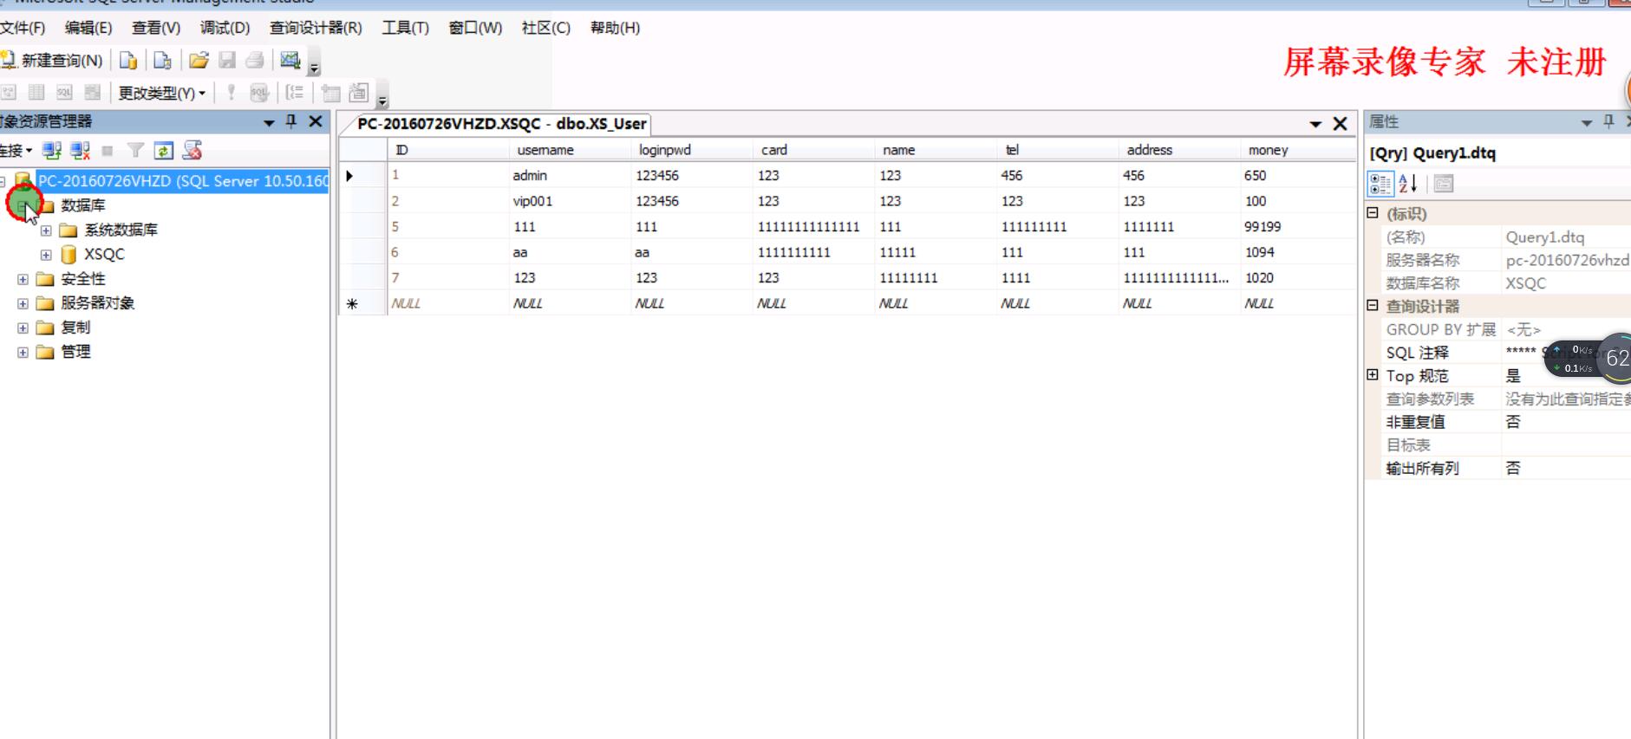Click the Database Engine Query icon
This screenshot has height=739, width=1631.
[x=128, y=61]
